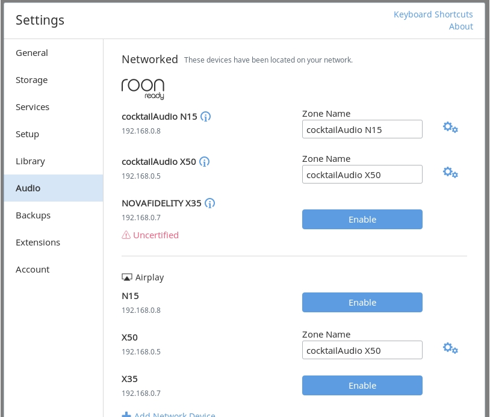Select the Audio tab

coord(54,188)
